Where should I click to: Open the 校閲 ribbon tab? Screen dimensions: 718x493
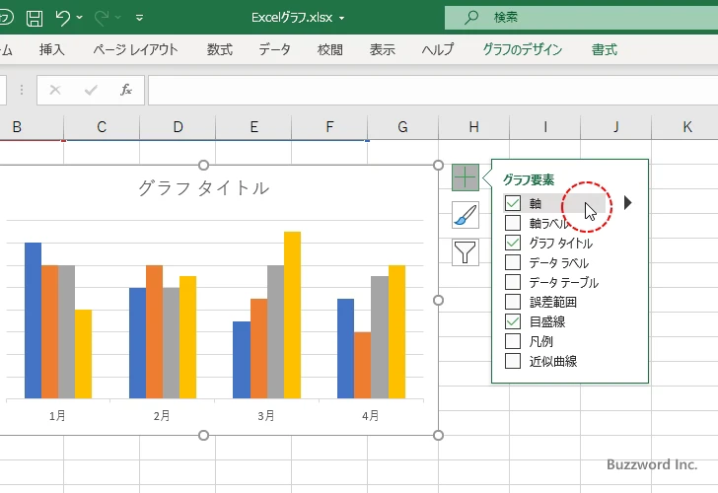pos(329,49)
